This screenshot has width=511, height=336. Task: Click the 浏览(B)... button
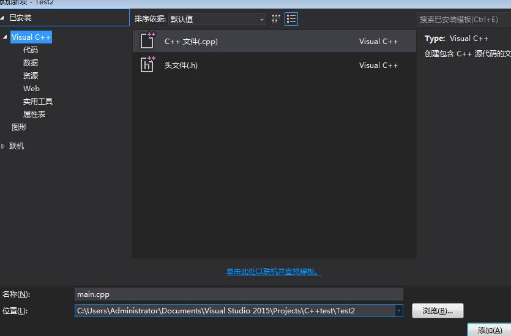coord(438,310)
